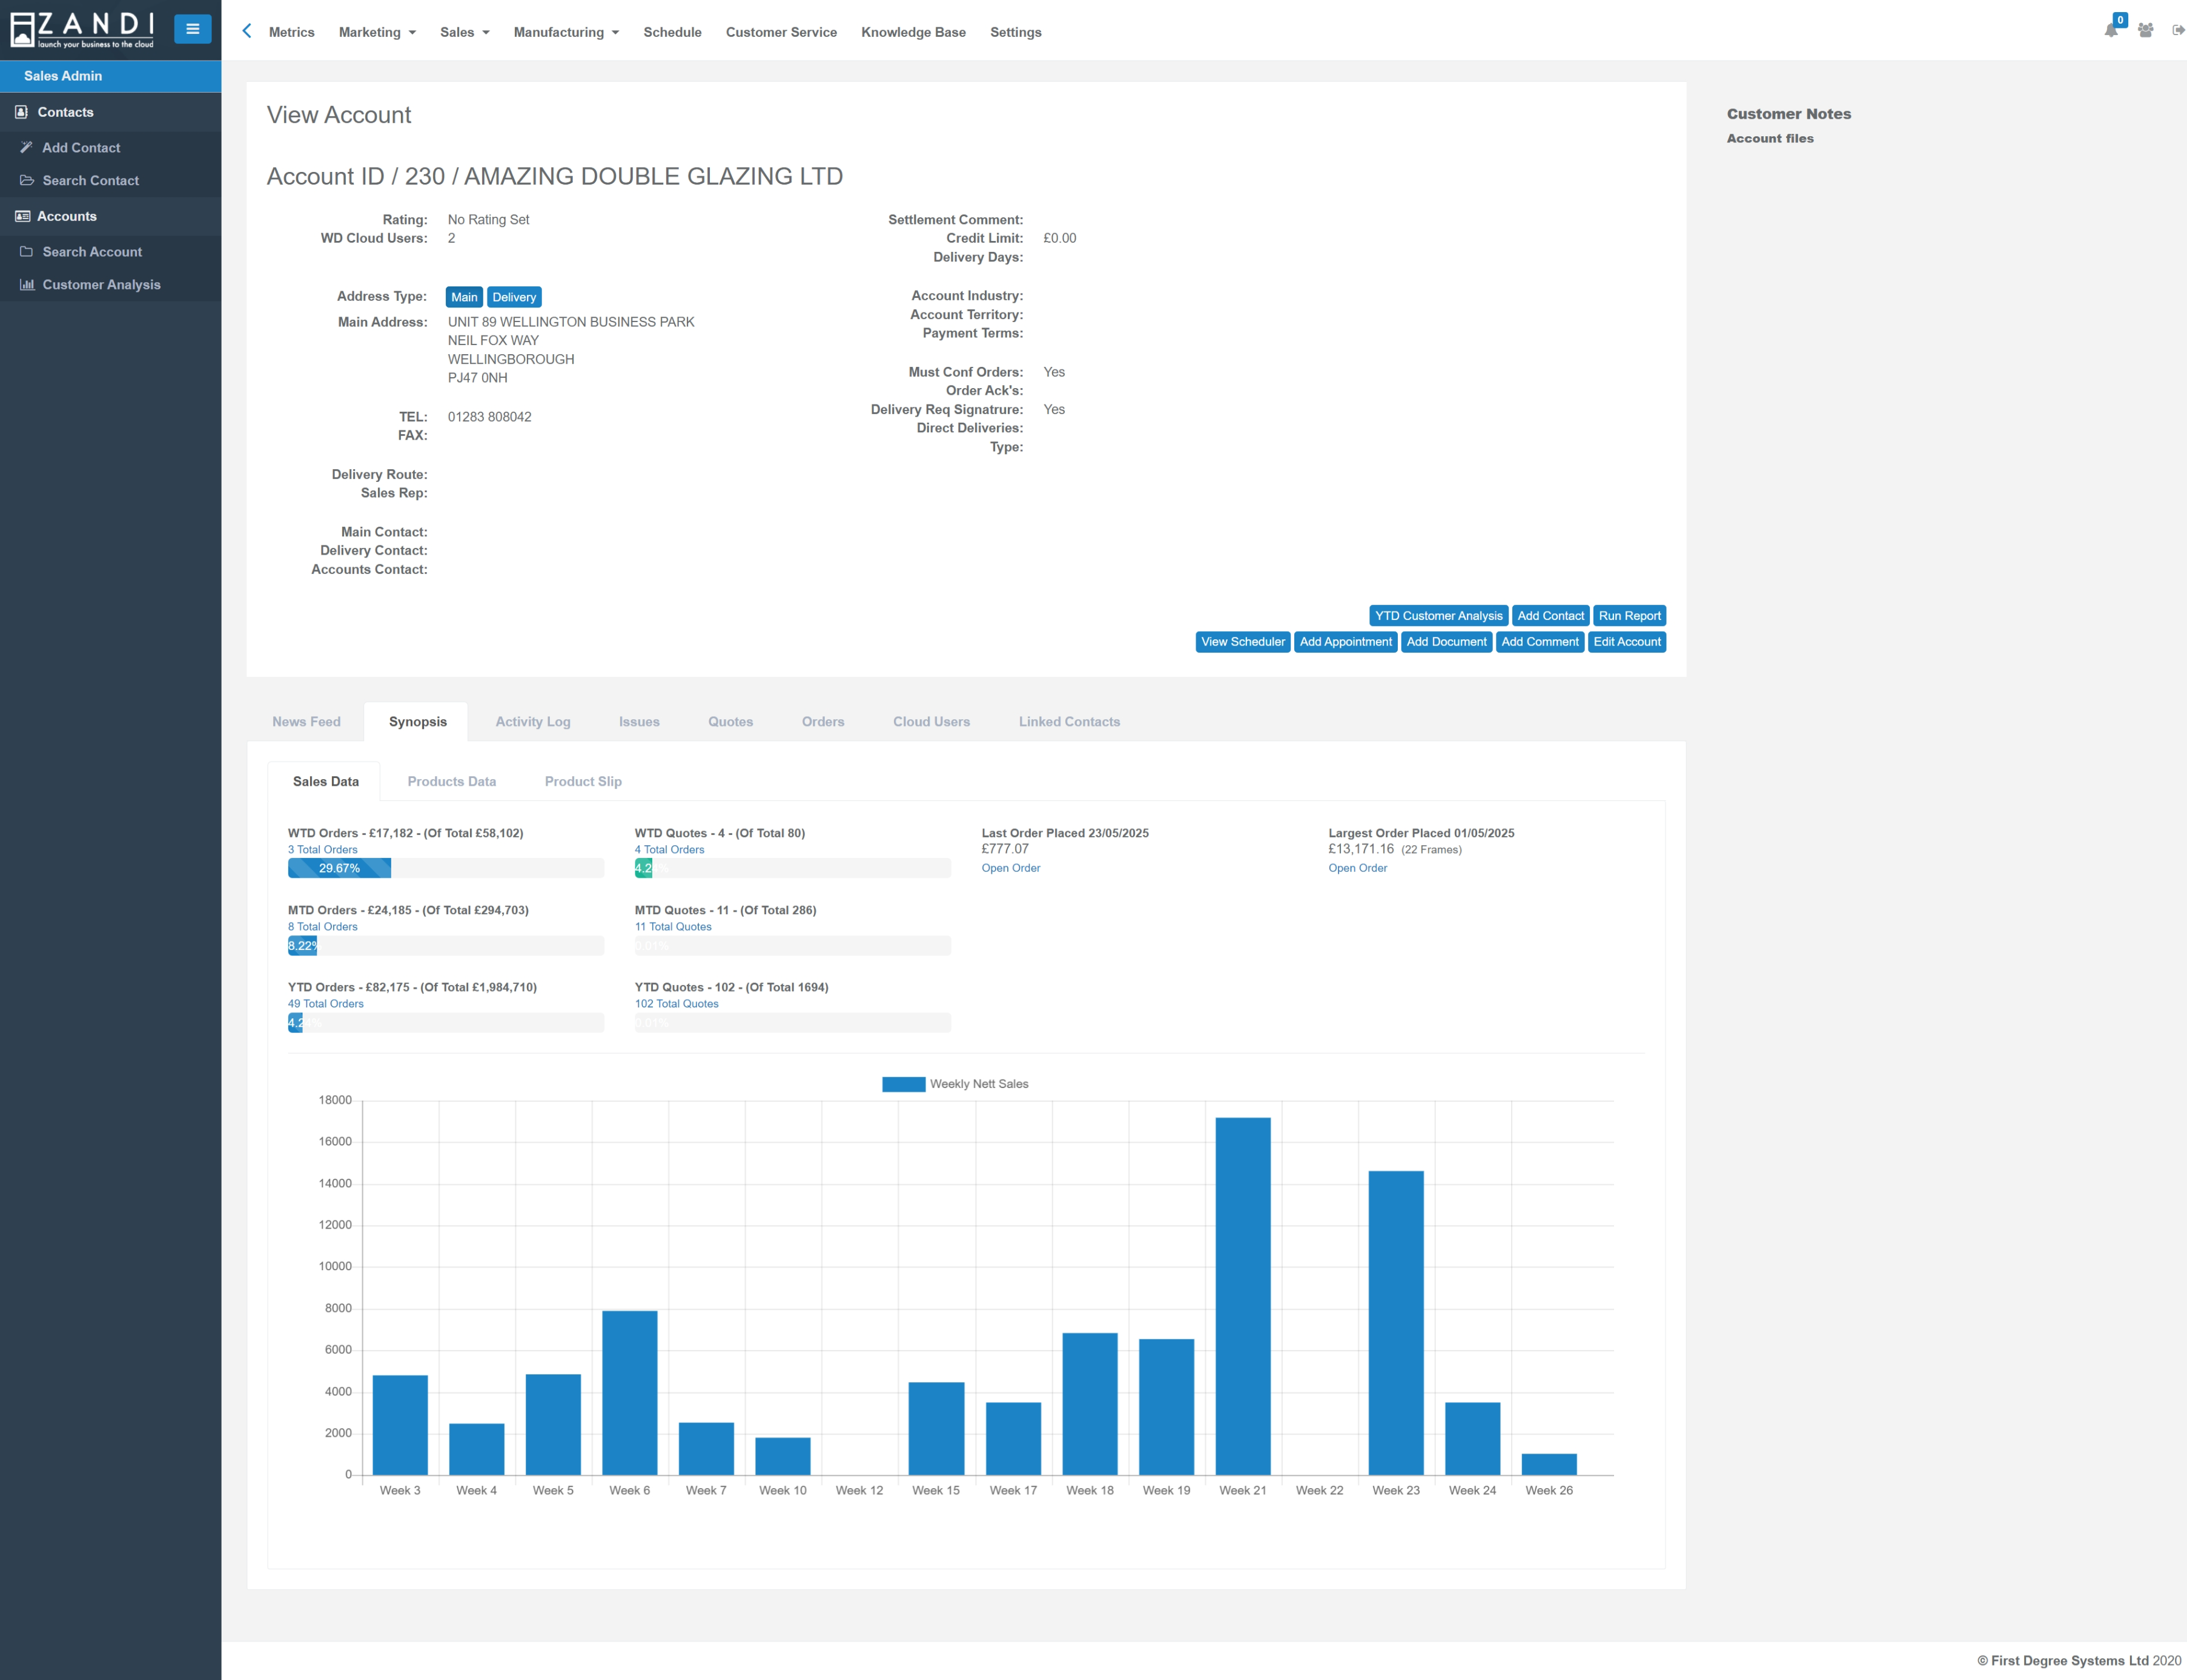
Task: Click the hamburger menu toggle button
Action: coord(192,29)
